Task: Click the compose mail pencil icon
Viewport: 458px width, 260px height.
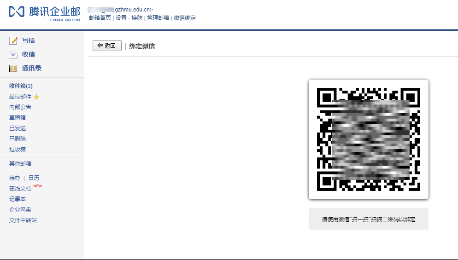Action: [13, 40]
